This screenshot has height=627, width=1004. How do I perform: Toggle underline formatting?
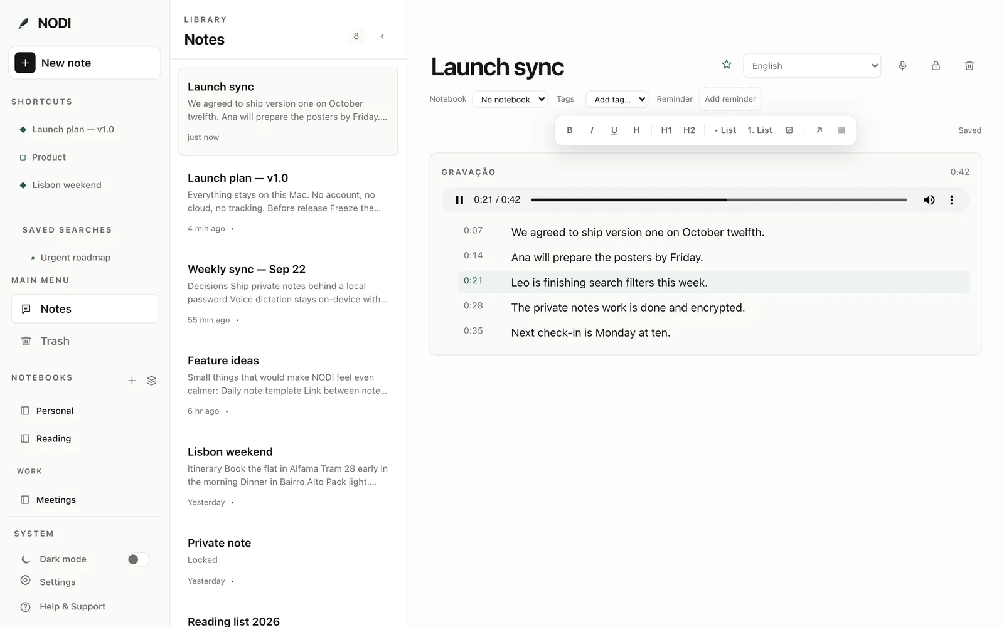tap(614, 130)
